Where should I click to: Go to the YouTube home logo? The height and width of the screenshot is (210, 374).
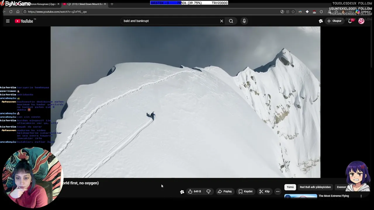[x=24, y=21]
